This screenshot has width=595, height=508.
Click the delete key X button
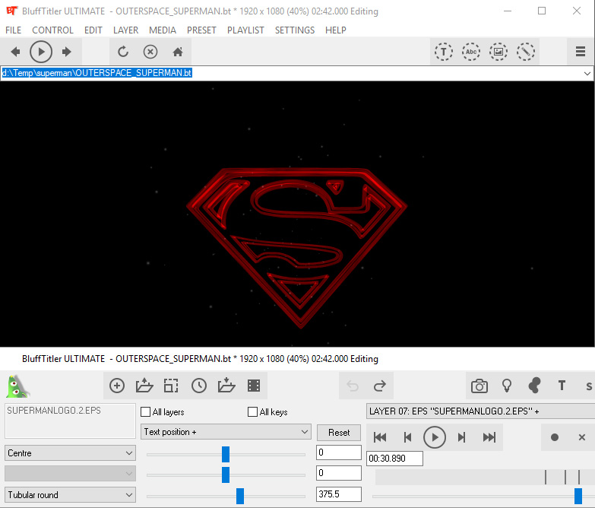[582, 437]
